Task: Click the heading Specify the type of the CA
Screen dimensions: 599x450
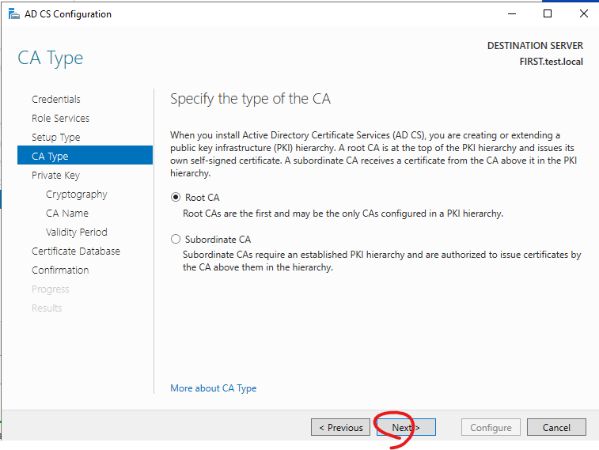Action: click(x=250, y=99)
